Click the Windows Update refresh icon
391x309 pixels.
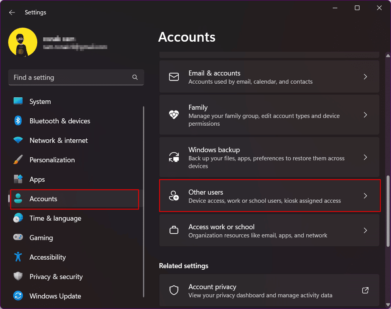(18, 296)
